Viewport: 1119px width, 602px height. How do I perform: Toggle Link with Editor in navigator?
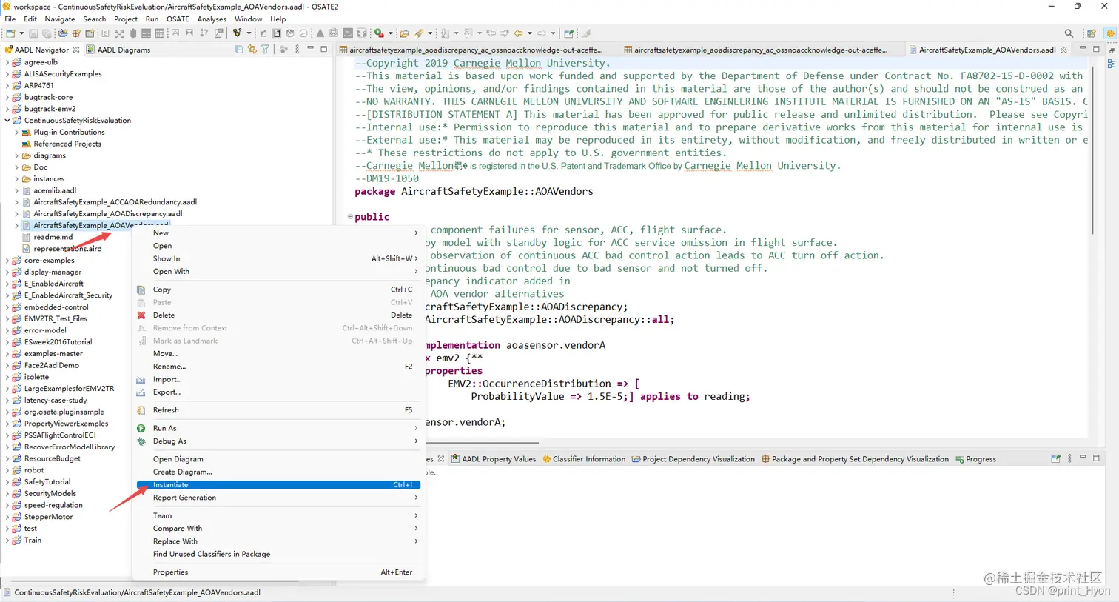[252, 50]
